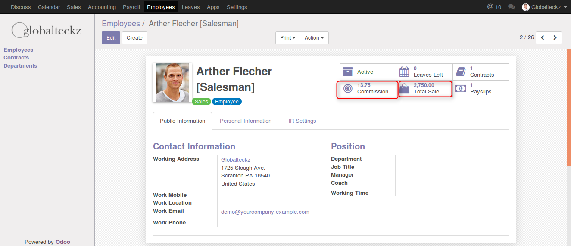
Task: Go to previous employee record arrow
Action: pos(543,38)
